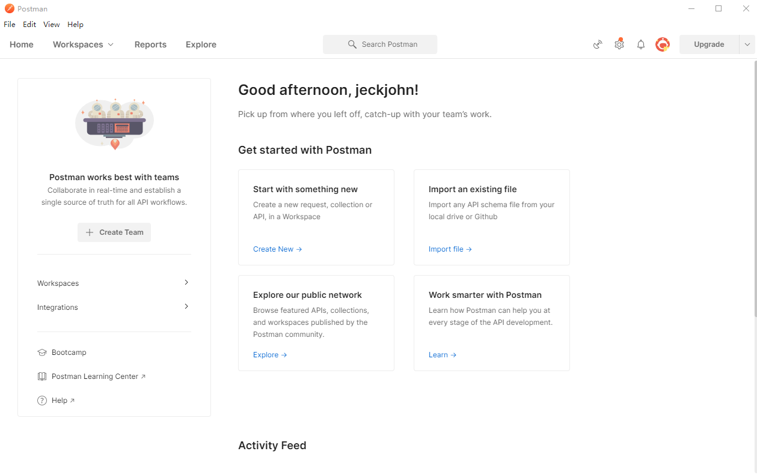Click the user avatar icon

pyautogui.click(x=663, y=44)
